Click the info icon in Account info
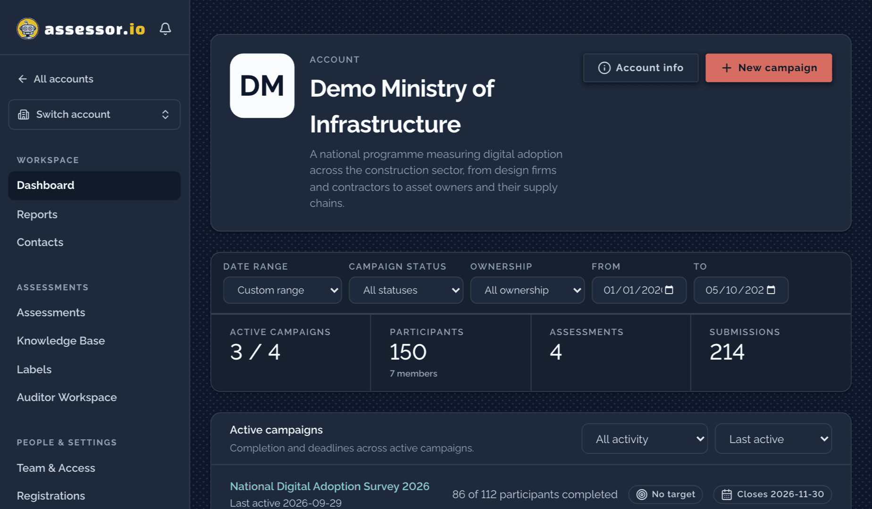 point(604,68)
